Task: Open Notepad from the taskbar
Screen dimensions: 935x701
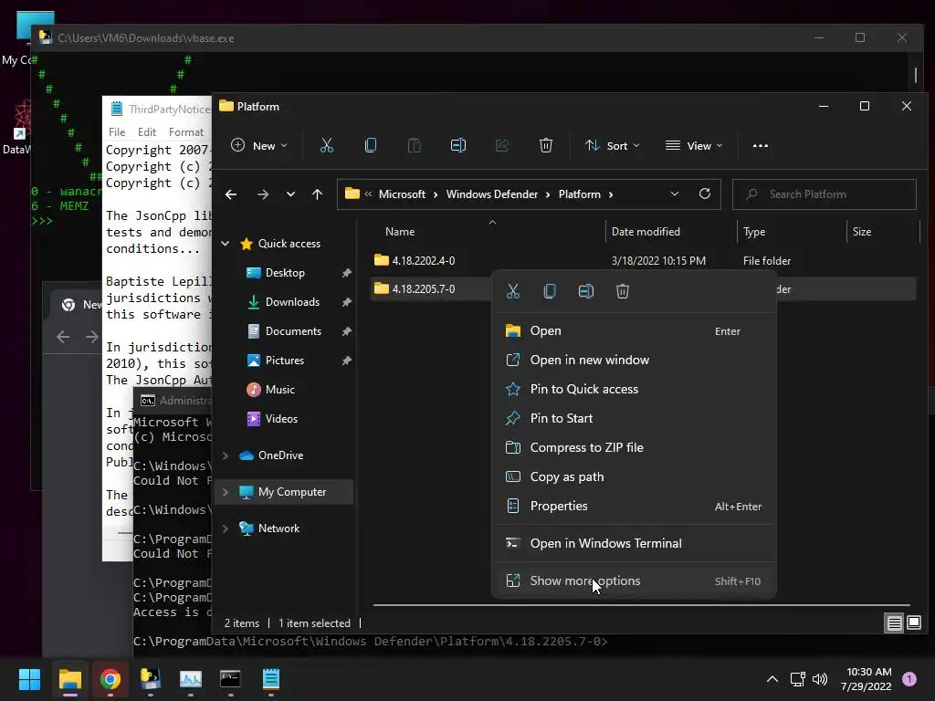Action: (270, 679)
